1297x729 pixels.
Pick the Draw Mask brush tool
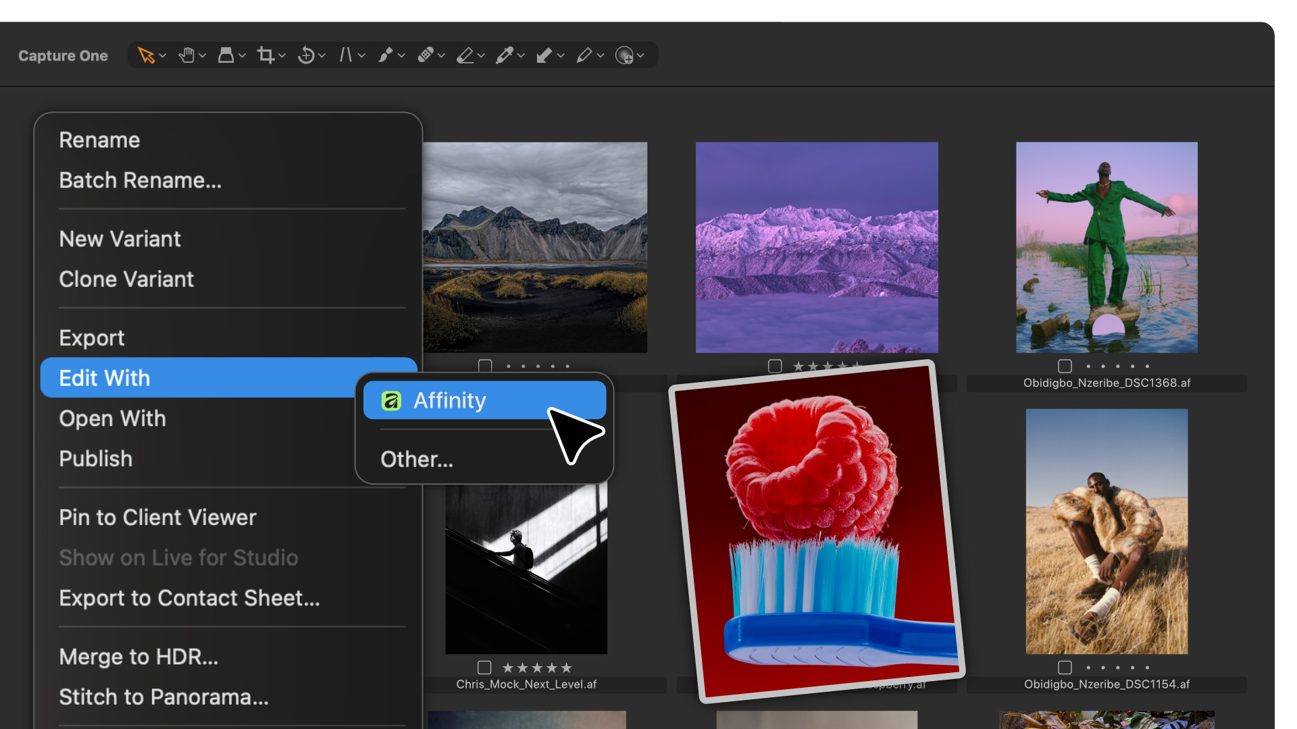(386, 55)
